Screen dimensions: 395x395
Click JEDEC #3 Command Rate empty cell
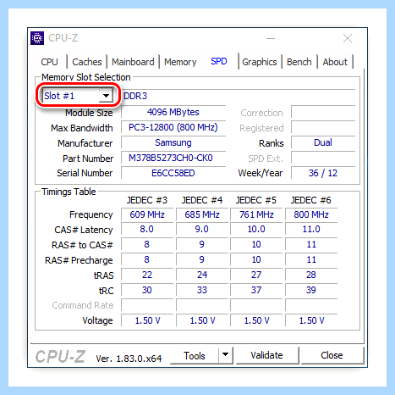(147, 305)
